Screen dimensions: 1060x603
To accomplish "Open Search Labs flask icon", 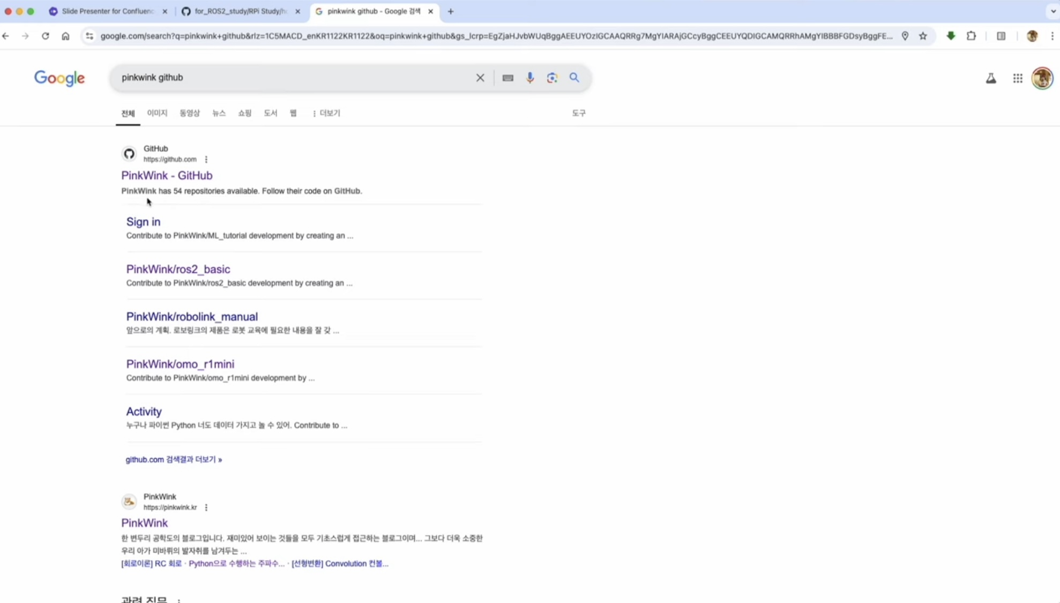I will pyautogui.click(x=990, y=78).
